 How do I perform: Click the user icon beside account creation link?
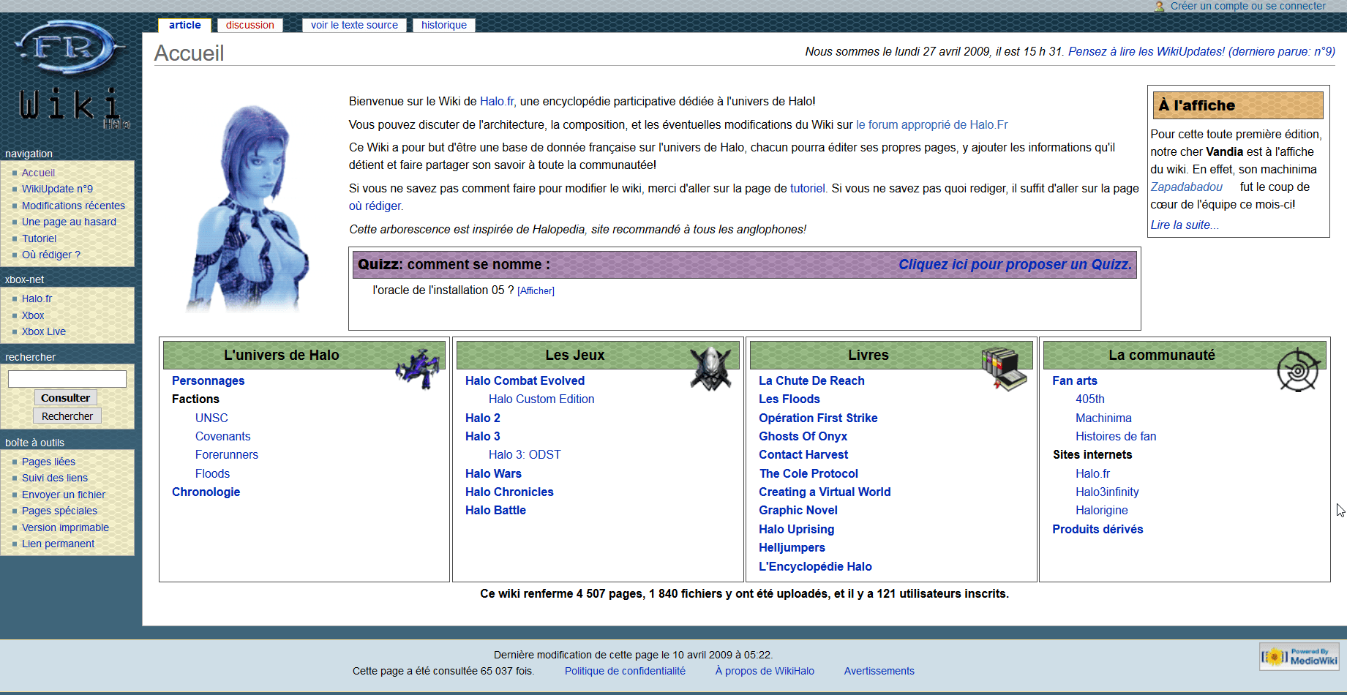[x=1160, y=6]
